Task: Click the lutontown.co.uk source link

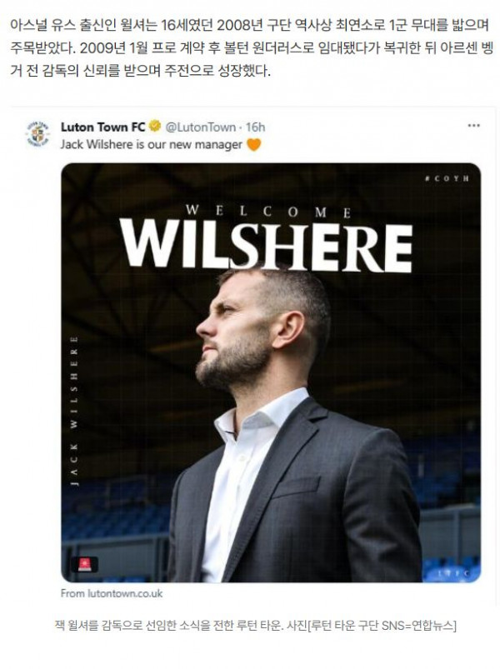Action: tap(112, 593)
